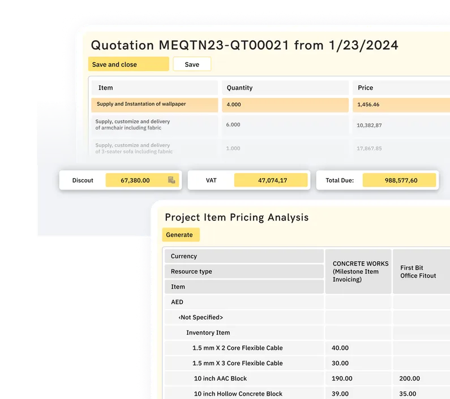This screenshot has width=450, height=399.
Task: Open the calculator icon in Discount field
Action: click(172, 180)
